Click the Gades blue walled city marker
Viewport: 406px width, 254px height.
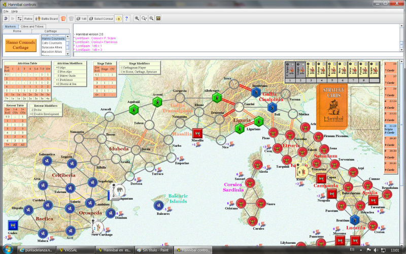13,225
